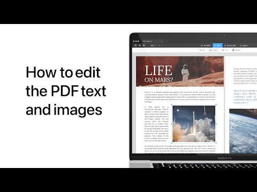The image size is (257, 192).
Task: Click the narrow text column left of rocket image
Action: tap(156, 124)
